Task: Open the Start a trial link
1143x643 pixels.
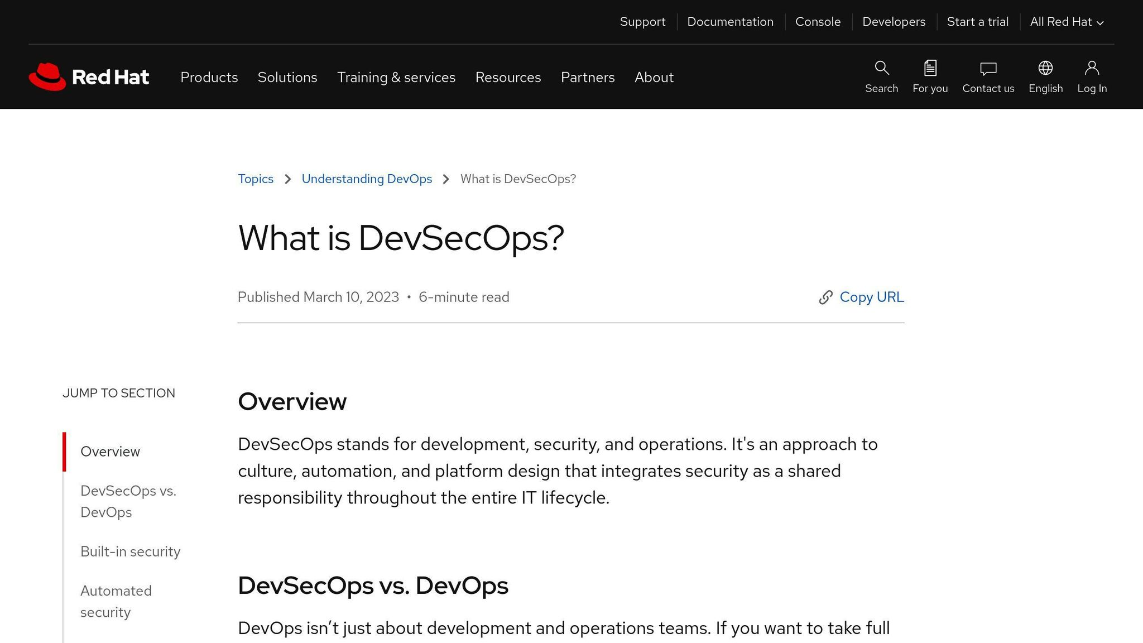Action: [977, 22]
